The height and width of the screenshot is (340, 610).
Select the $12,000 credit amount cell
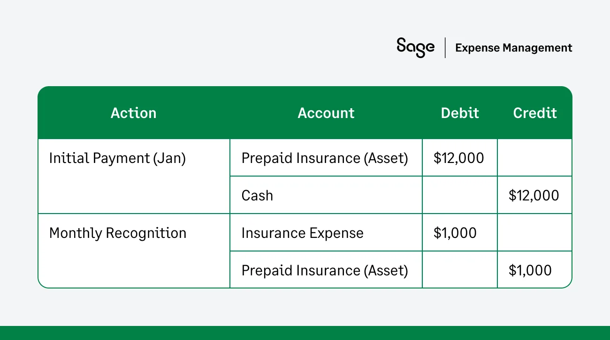(x=534, y=195)
